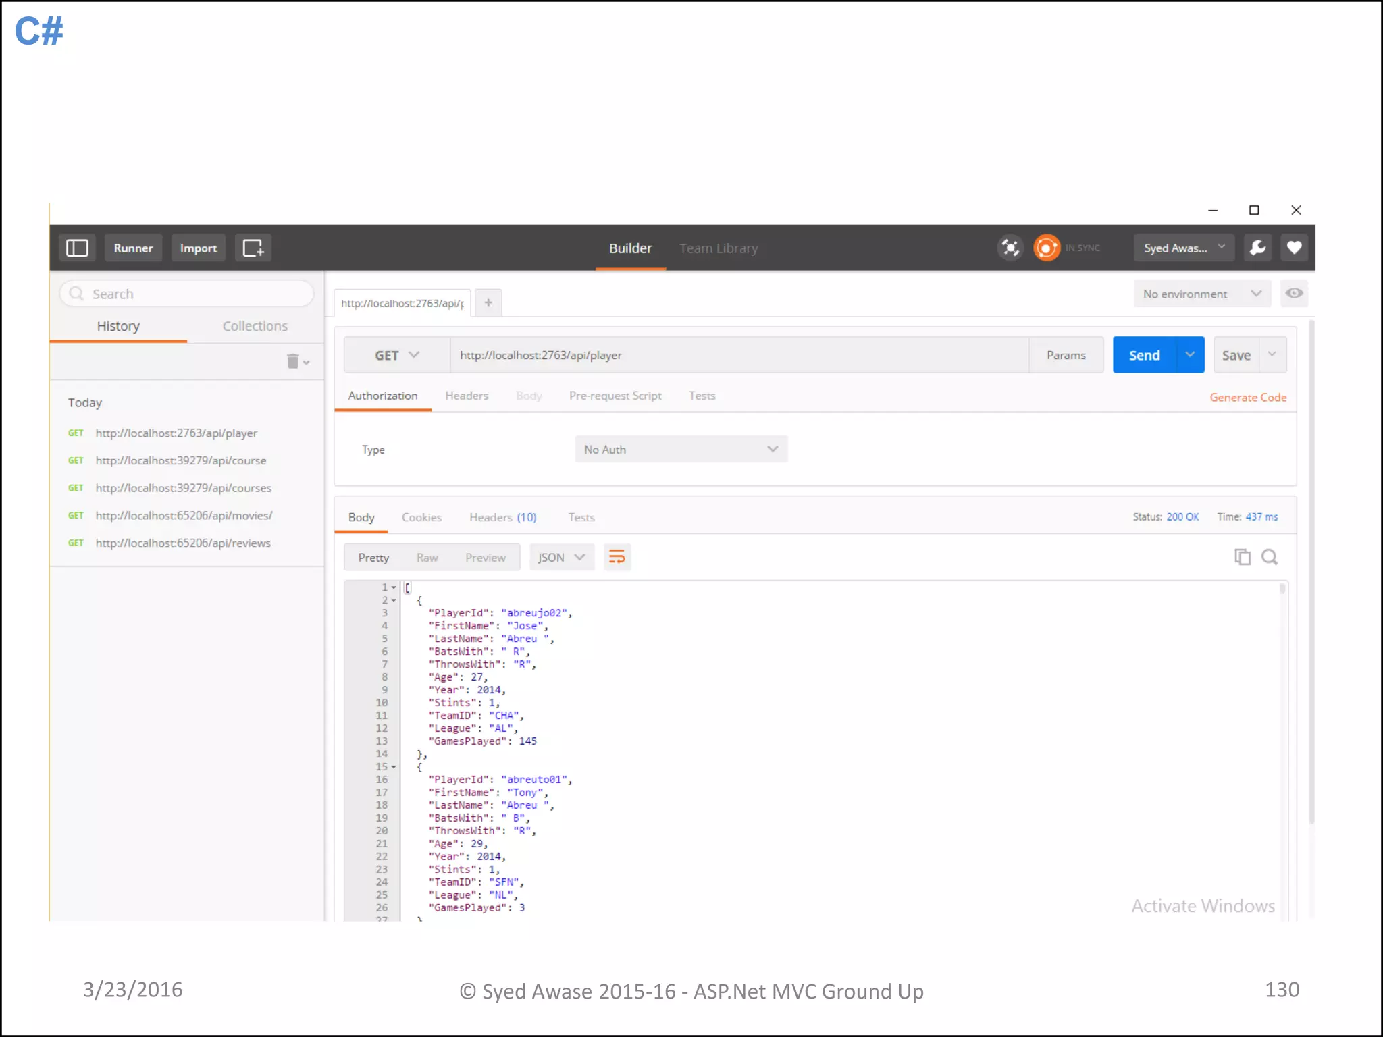The height and width of the screenshot is (1037, 1383).
Task: Toggle line wrap icon in response
Action: [617, 557]
